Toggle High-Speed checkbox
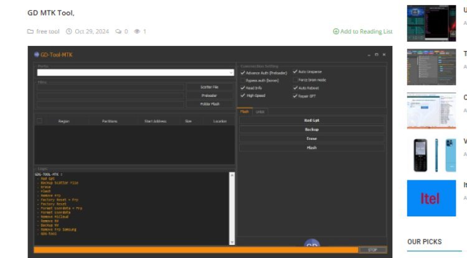The height and width of the screenshot is (258, 467). click(243, 95)
